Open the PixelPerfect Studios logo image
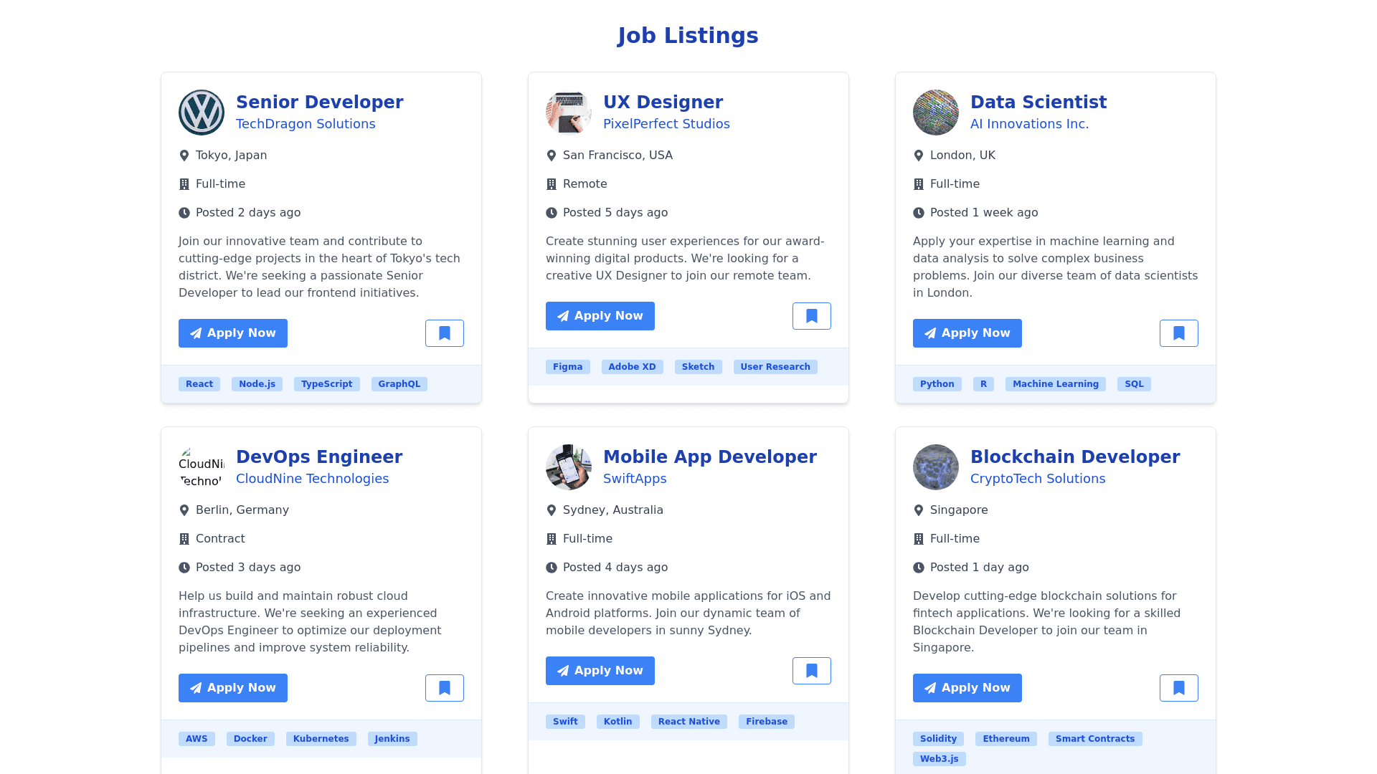This screenshot has height=774, width=1377. click(569, 113)
